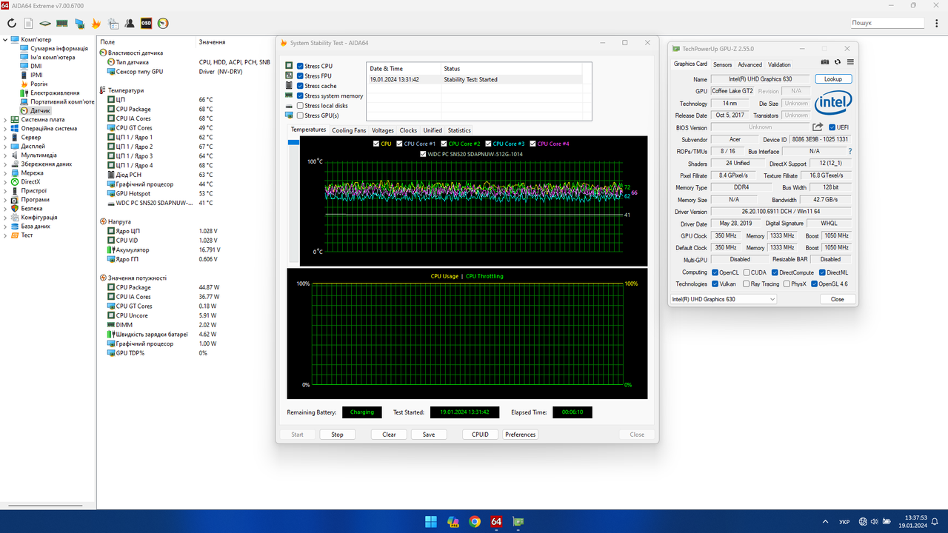Image resolution: width=948 pixels, height=533 pixels.
Task: Open Preferences in the stability test window
Action: pyautogui.click(x=520, y=435)
